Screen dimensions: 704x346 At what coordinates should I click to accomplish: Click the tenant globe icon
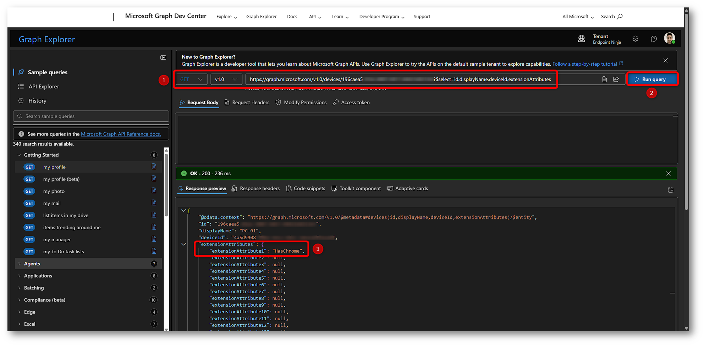[x=581, y=39]
